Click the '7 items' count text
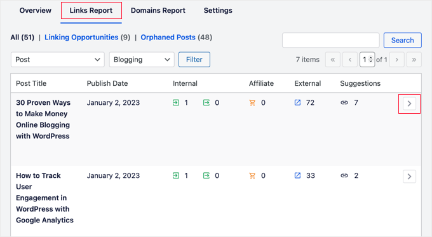Viewport: 432px width, 237px height. point(307,60)
